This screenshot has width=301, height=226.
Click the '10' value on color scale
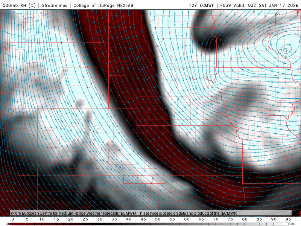[x=42, y=219]
